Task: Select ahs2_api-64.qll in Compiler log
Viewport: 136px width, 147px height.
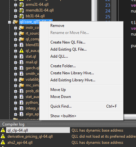Action: point(20,143)
